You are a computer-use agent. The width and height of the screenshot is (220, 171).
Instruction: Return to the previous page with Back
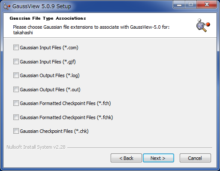(x=126, y=158)
